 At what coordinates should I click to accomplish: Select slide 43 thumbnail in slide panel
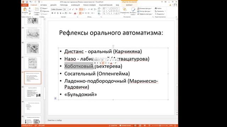(33, 92)
